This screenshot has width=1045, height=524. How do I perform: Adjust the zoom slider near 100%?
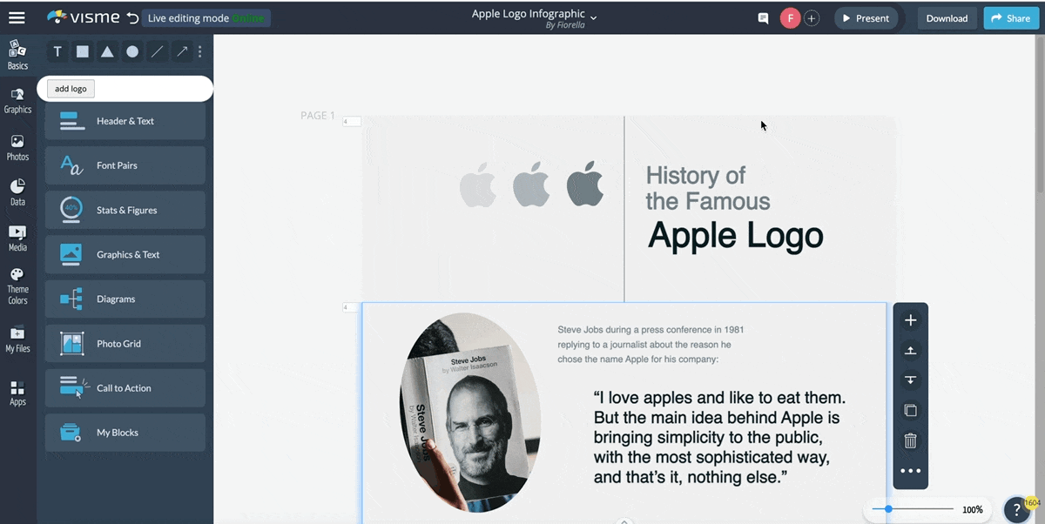coord(887,509)
